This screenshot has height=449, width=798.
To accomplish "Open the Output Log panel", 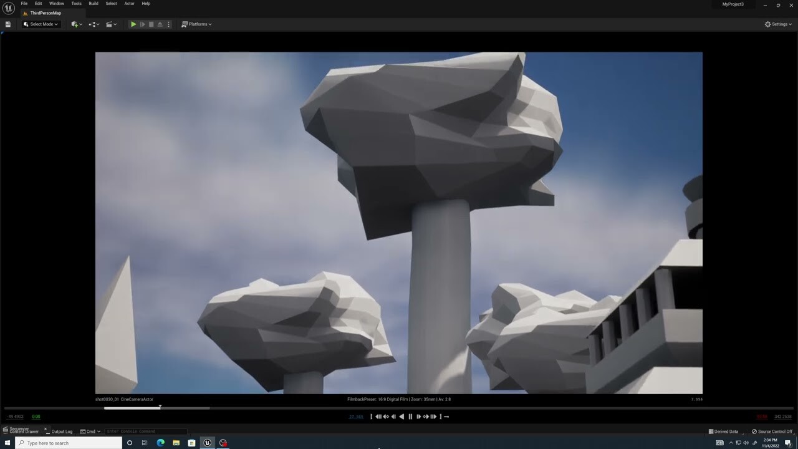I will click(x=61, y=431).
